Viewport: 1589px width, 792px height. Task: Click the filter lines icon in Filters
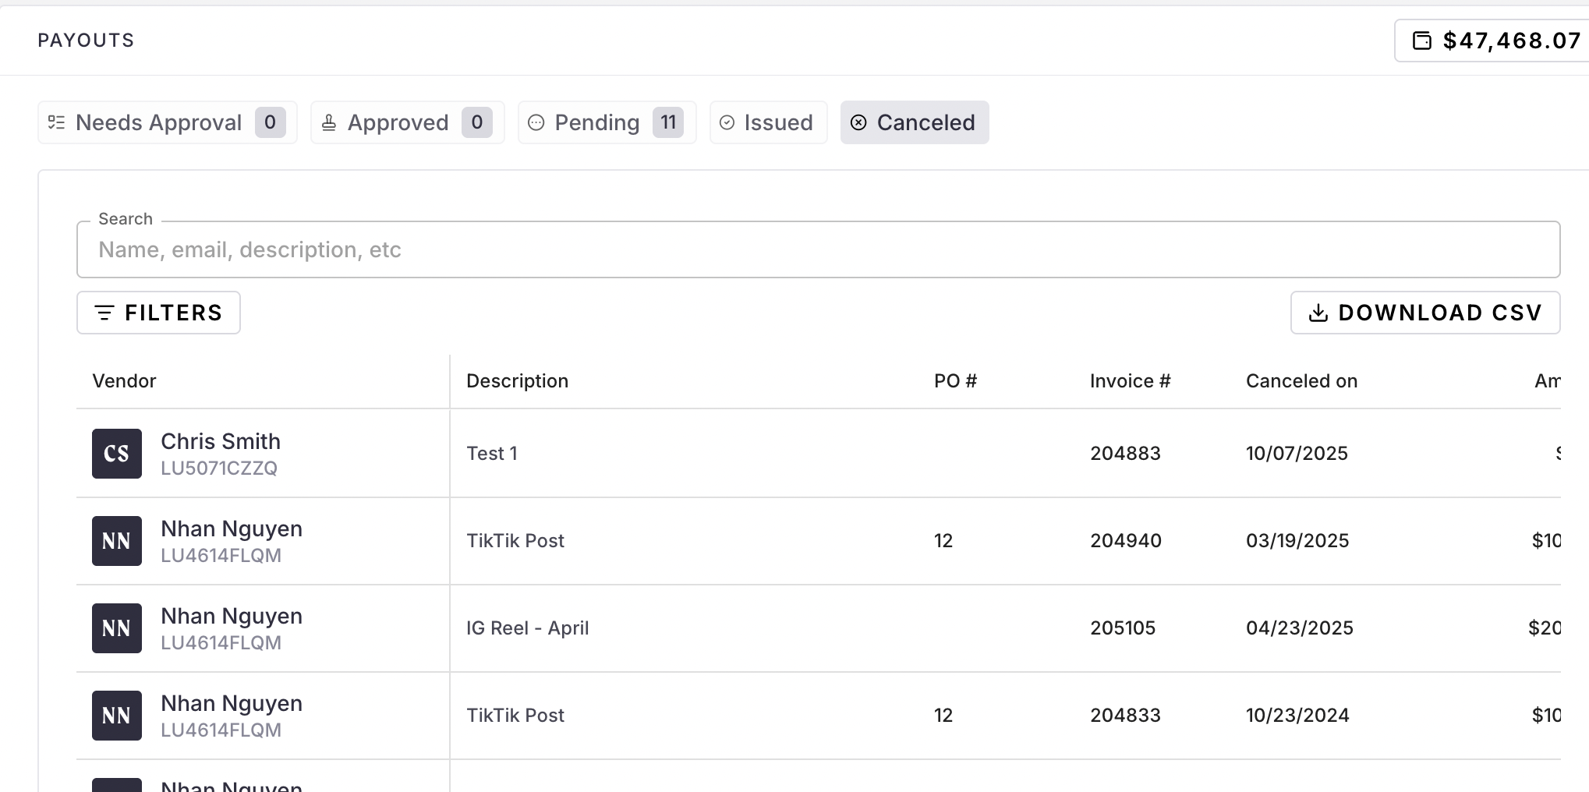[104, 313]
